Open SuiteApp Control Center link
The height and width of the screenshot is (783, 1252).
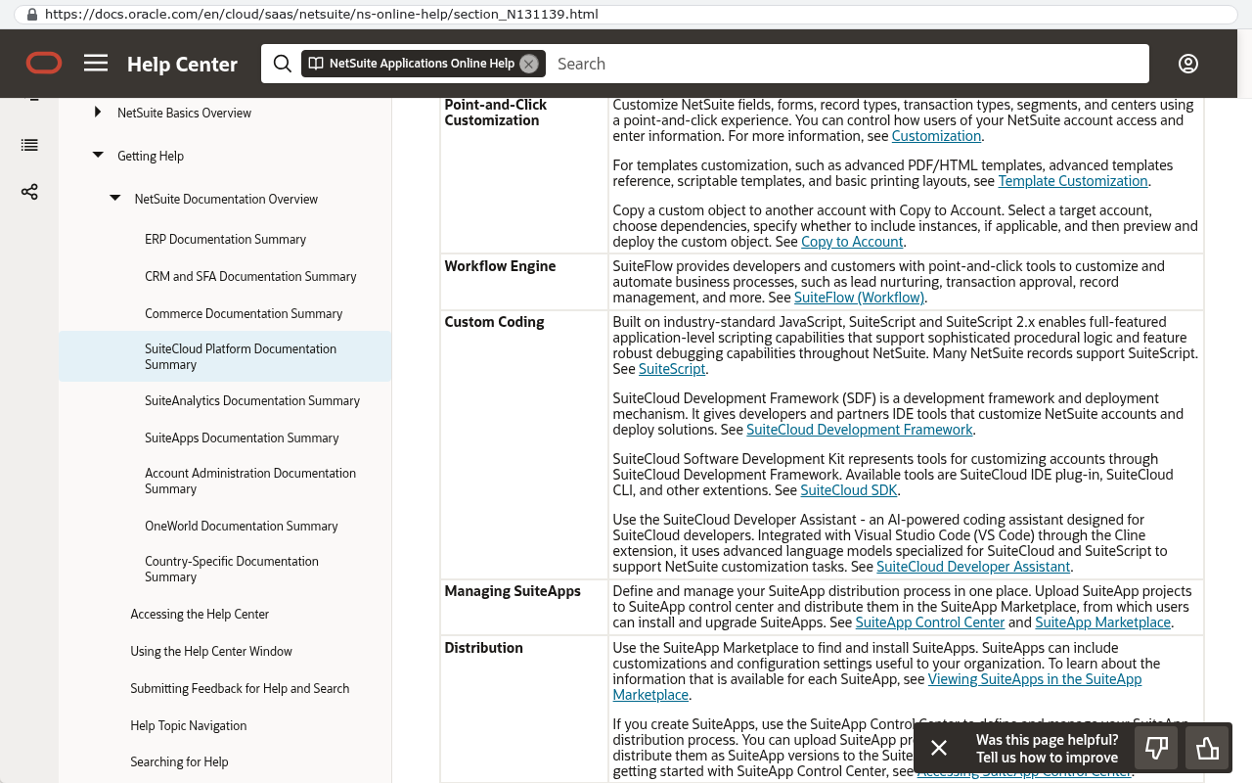[930, 622]
